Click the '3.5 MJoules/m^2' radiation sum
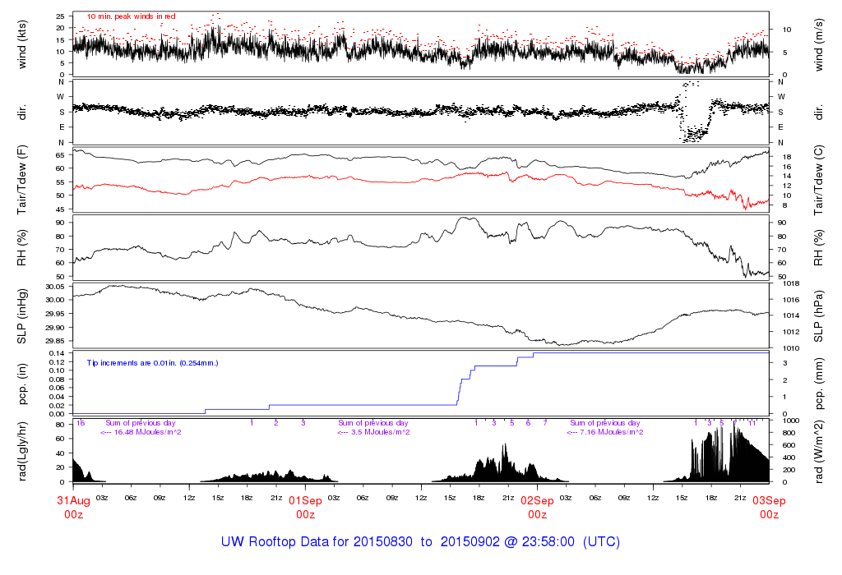Viewport: 842px width, 575px height. pos(380,432)
